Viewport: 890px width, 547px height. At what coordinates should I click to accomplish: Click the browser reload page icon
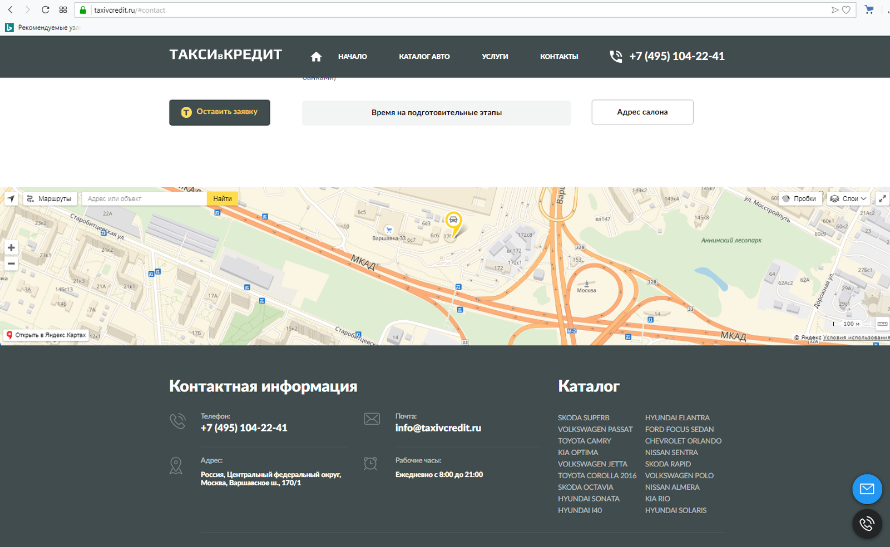[x=46, y=10]
